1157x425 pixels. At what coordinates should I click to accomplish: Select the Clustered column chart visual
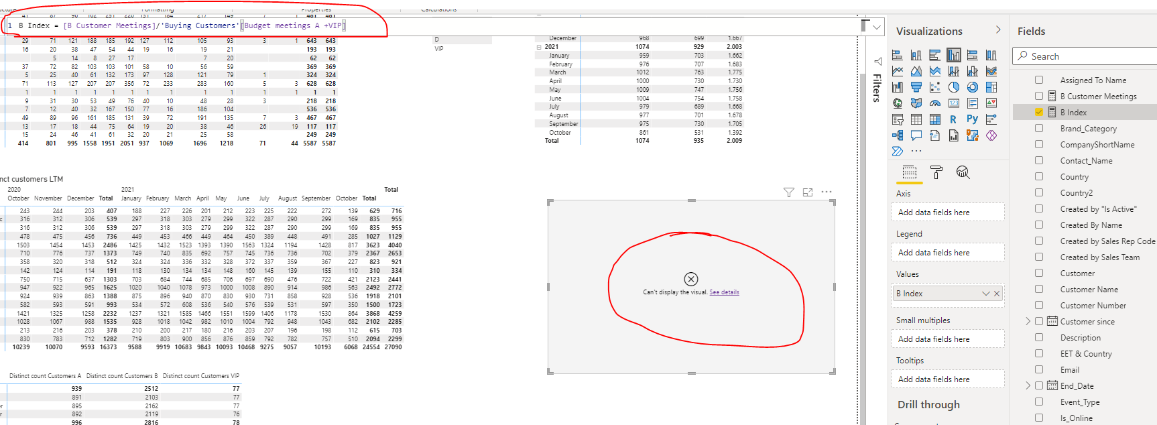[x=954, y=55]
